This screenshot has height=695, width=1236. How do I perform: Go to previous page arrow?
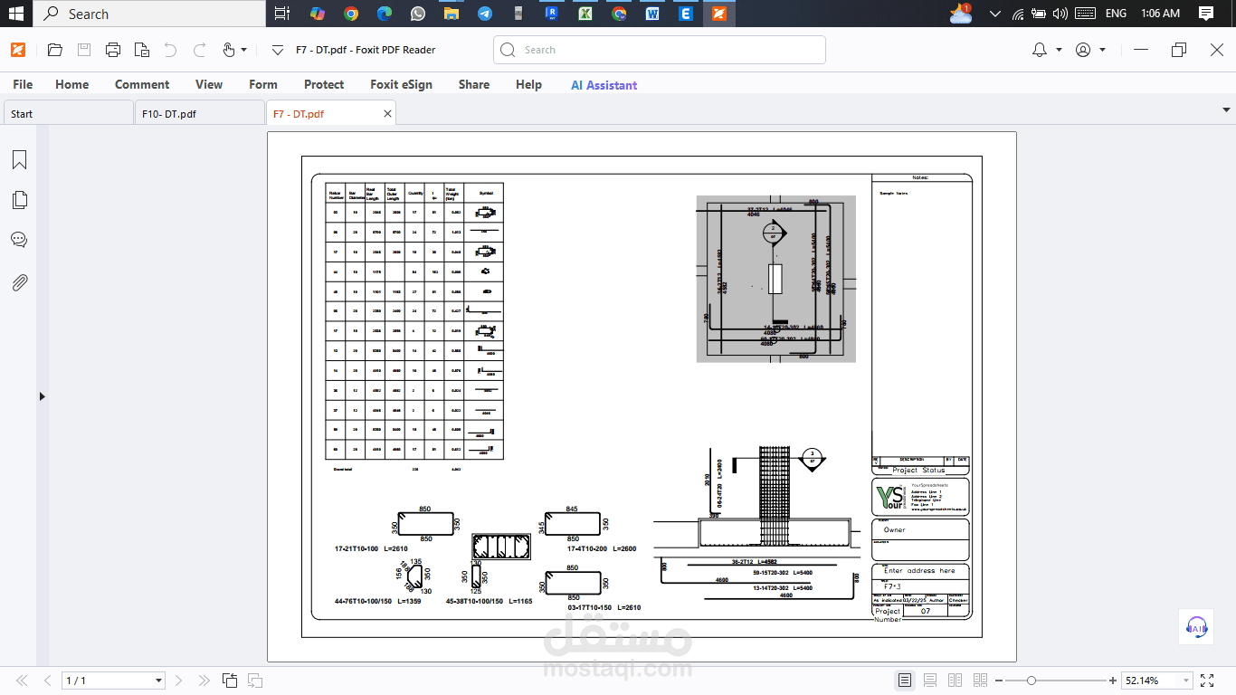click(47, 681)
